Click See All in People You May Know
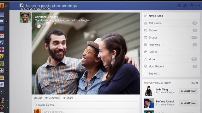The height and width of the screenshot is (113, 202). pyautogui.click(x=195, y=83)
